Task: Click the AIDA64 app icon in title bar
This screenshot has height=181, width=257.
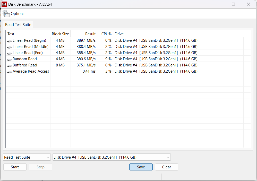Action: click(x=4, y=4)
